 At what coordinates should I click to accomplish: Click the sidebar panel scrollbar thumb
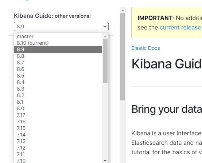tap(123, 57)
